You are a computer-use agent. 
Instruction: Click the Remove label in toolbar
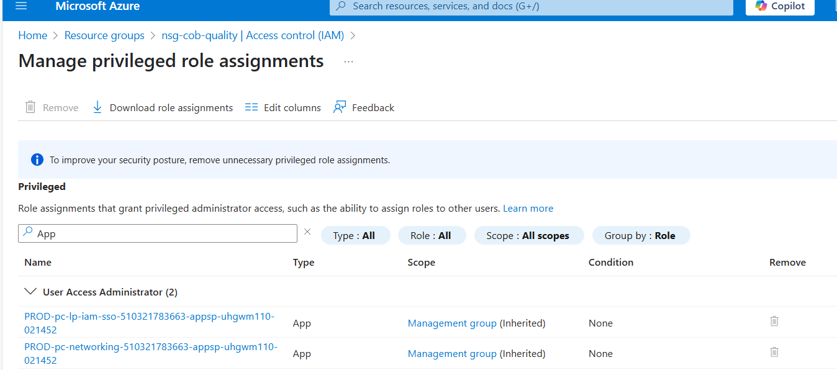tap(60, 108)
